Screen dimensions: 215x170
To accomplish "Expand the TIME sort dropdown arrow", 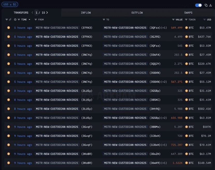I will (x=29, y=20).
